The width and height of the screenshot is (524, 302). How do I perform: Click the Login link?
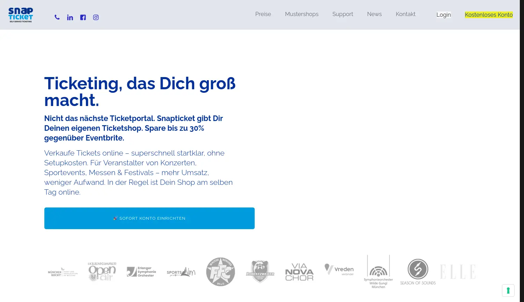point(444,15)
